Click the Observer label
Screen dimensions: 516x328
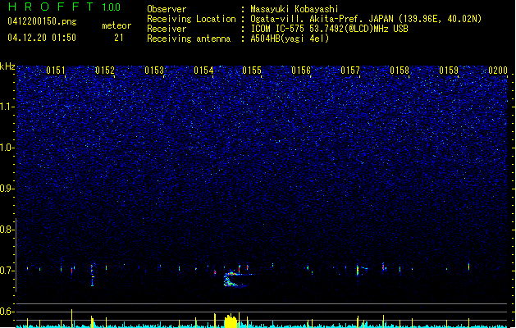[167, 9]
